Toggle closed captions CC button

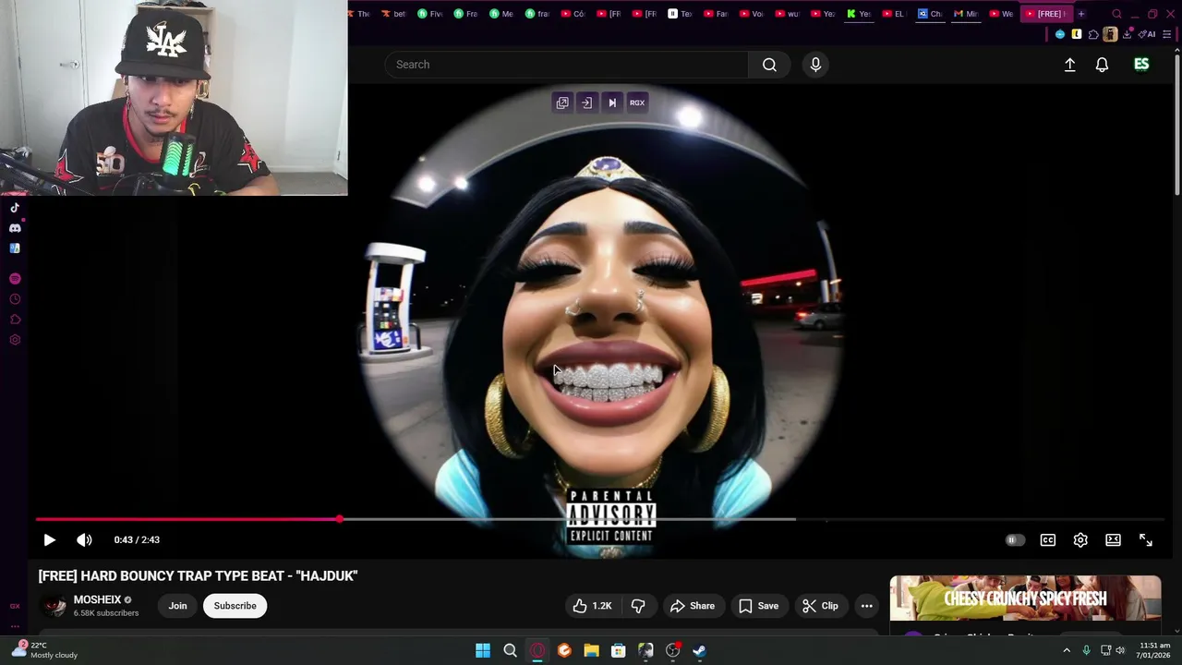[1048, 540]
